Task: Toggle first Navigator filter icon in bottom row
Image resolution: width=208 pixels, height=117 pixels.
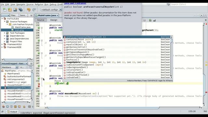Action: point(4,107)
